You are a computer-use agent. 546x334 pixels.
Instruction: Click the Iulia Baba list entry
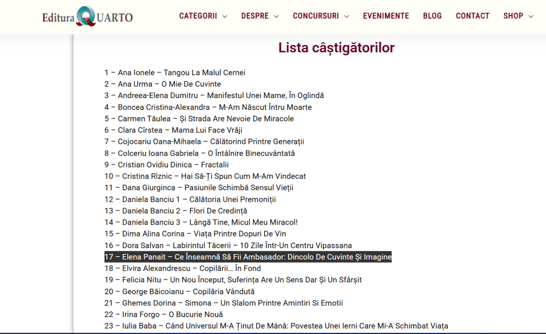tap(276, 326)
